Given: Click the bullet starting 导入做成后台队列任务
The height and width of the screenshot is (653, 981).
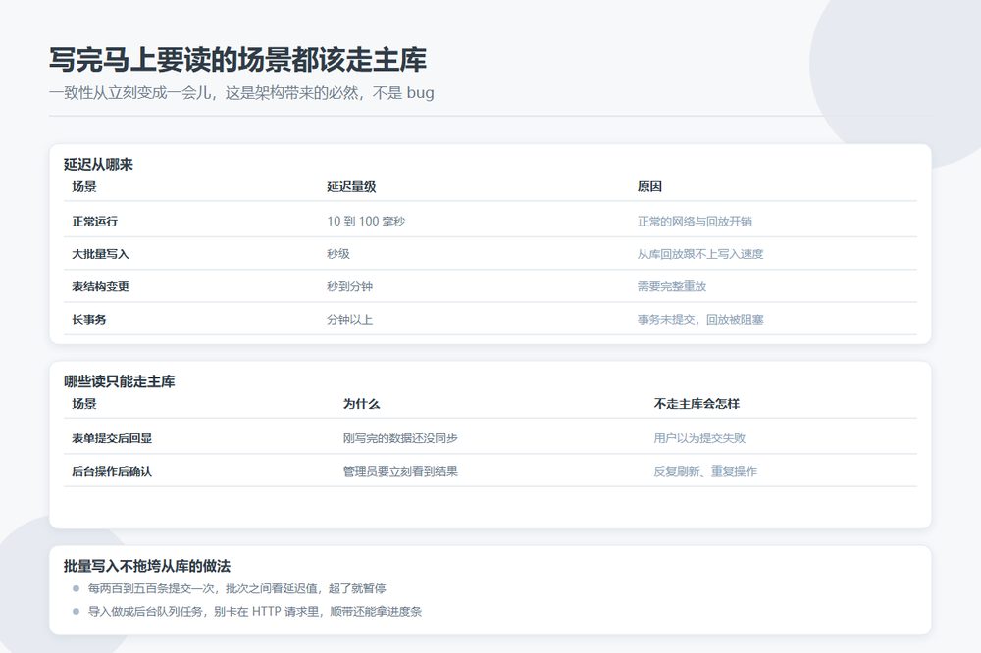Looking at the screenshot, I should coord(255,611).
